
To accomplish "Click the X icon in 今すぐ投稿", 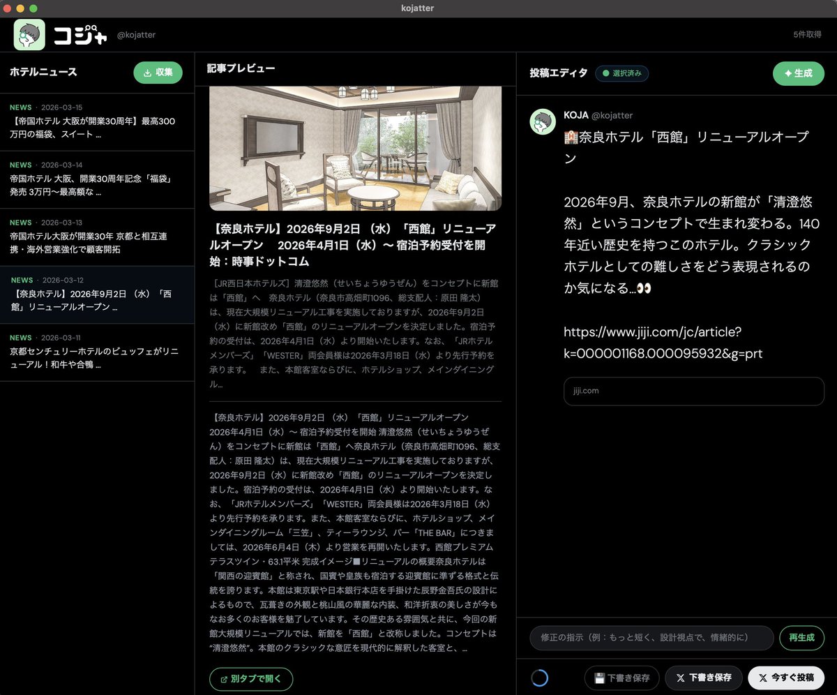I will coord(765,678).
